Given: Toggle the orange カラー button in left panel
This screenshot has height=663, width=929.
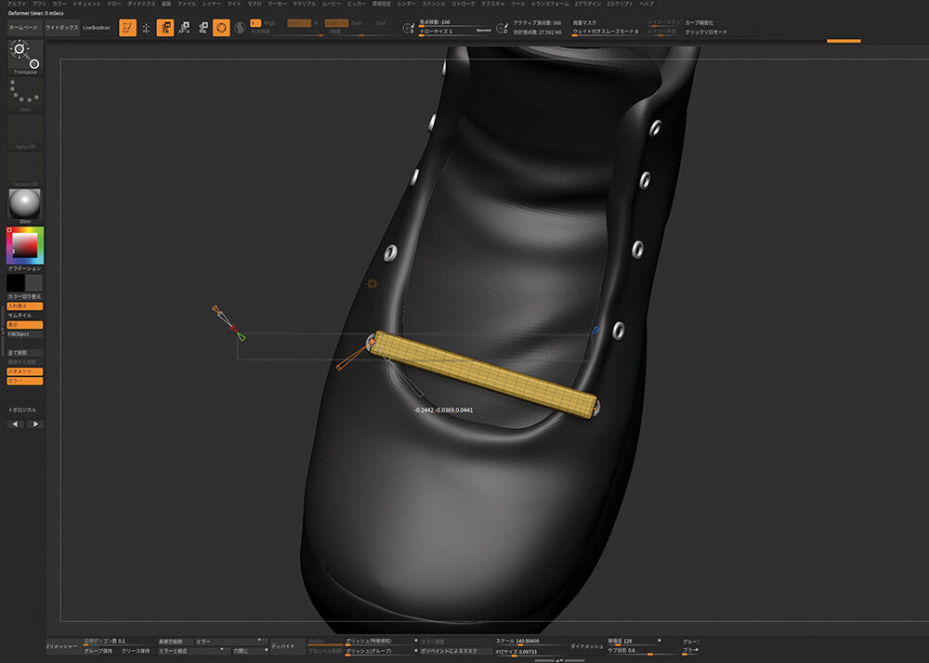Looking at the screenshot, I should (25, 382).
